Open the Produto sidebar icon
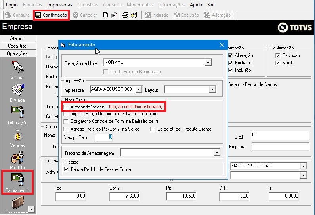This screenshot has width=315, height=215. pos(18,157)
